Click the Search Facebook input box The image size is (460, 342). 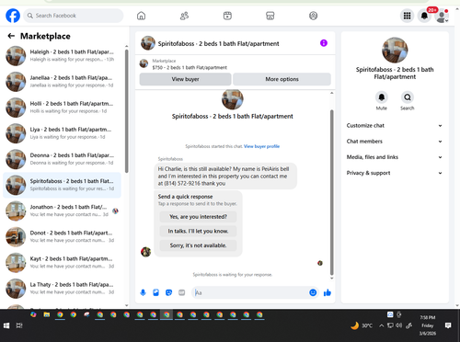coord(74,16)
